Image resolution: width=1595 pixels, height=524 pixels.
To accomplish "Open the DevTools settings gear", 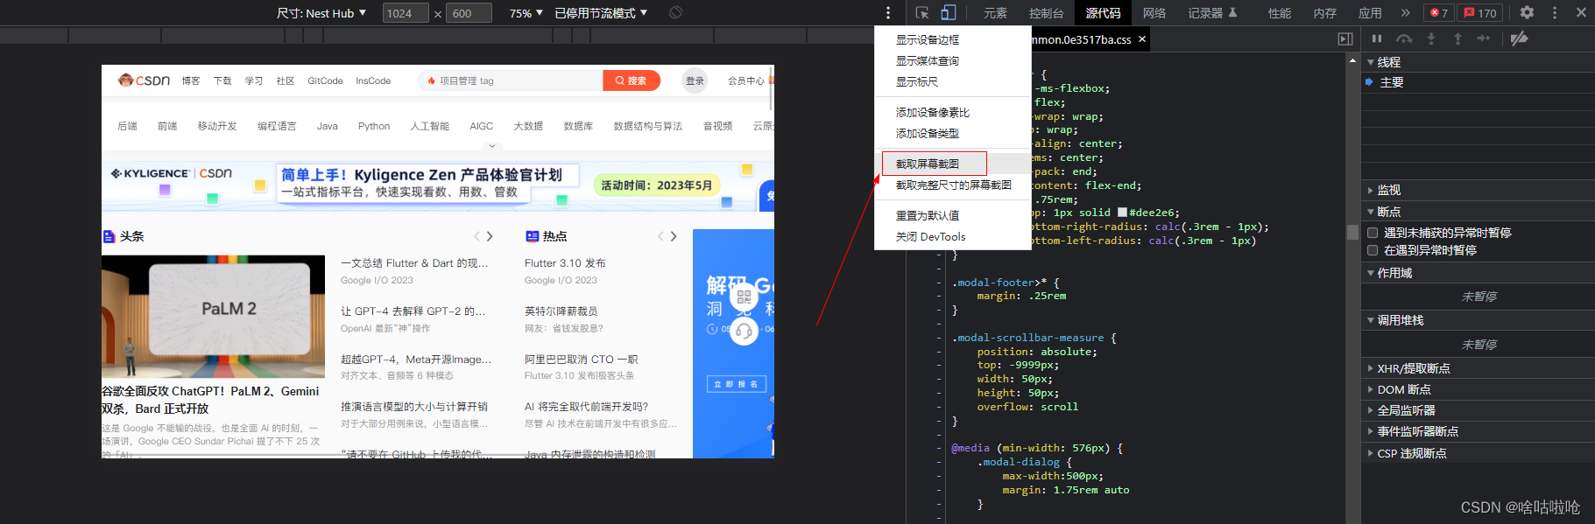I will coord(1527,12).
